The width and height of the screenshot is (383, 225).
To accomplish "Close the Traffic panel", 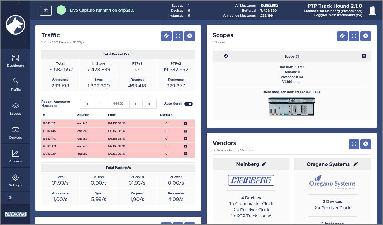I will point(190,36).
